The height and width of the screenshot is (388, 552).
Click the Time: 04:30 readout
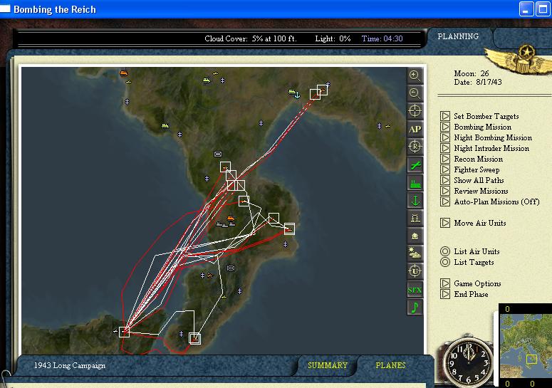pyautogui.click(x=382, y=38)
